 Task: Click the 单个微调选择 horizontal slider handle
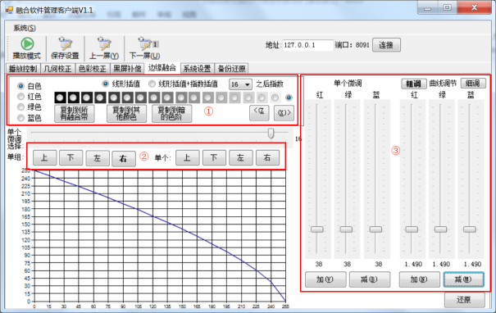click(271, 134)
